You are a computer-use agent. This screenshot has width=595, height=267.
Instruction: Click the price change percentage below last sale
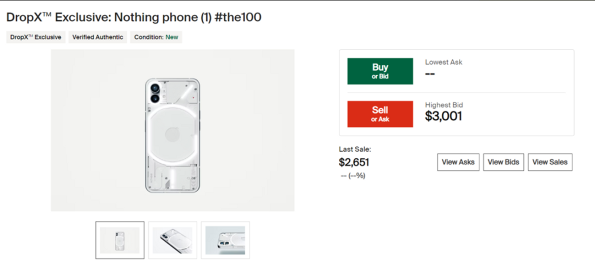coord(353,176)
